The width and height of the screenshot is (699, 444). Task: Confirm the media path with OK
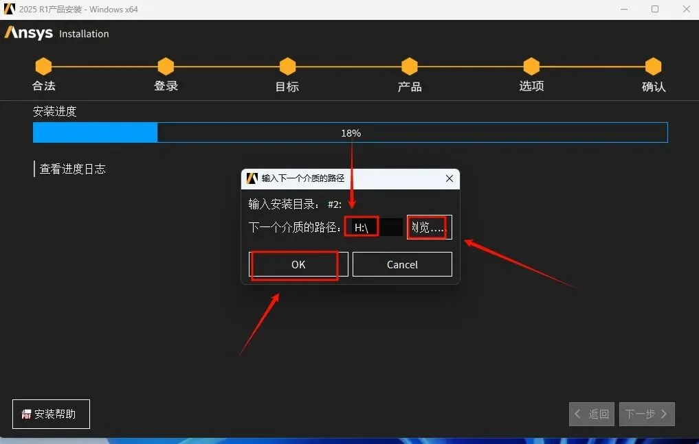[x=298, y=264]
